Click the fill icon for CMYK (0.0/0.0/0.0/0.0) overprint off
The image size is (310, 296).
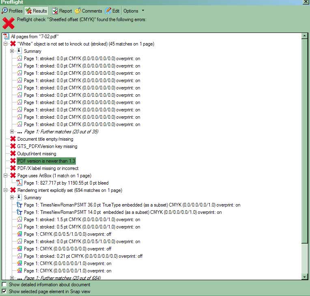[19, 249]
